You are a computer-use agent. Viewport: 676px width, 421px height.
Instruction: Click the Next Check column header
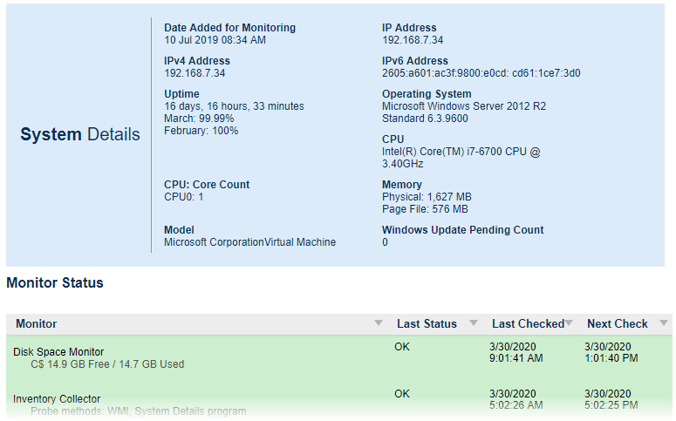618,324
